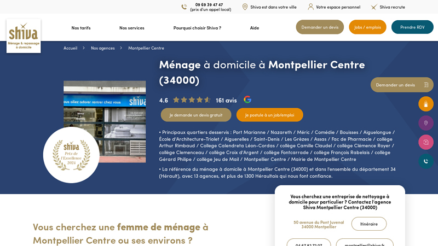Click the phone icon beside 09 69 39 47 47

[184, 7]
